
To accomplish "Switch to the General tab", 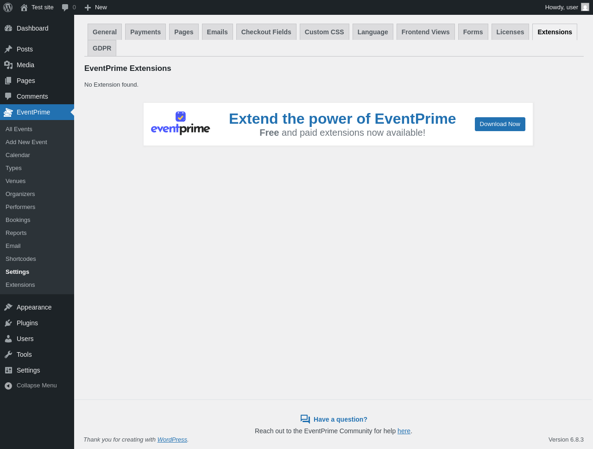I will (x=105, y=32).
